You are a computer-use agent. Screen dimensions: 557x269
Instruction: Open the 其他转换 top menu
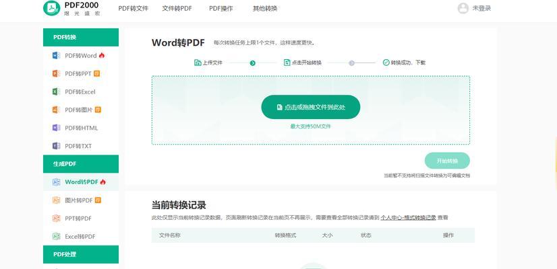(265, 9)
